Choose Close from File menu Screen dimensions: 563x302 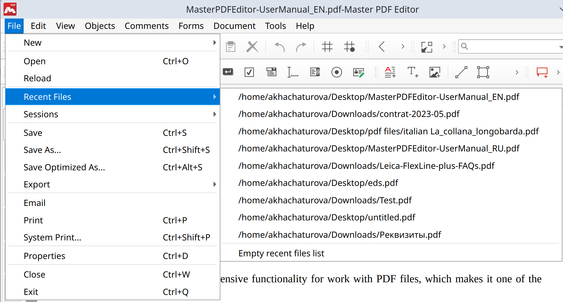point(113,275)
